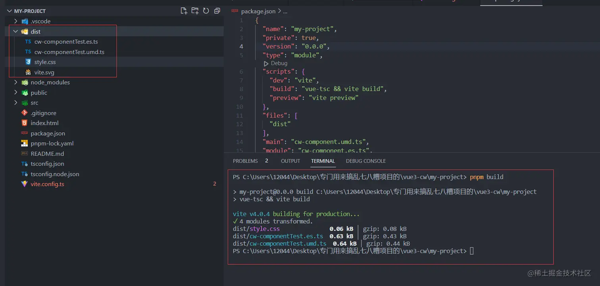
Task: Click the .vscode folder icon
Action: pos(25,21)
